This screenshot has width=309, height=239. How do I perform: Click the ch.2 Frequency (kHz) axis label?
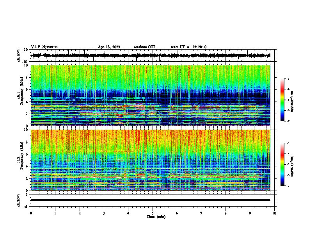coord(20,155)
